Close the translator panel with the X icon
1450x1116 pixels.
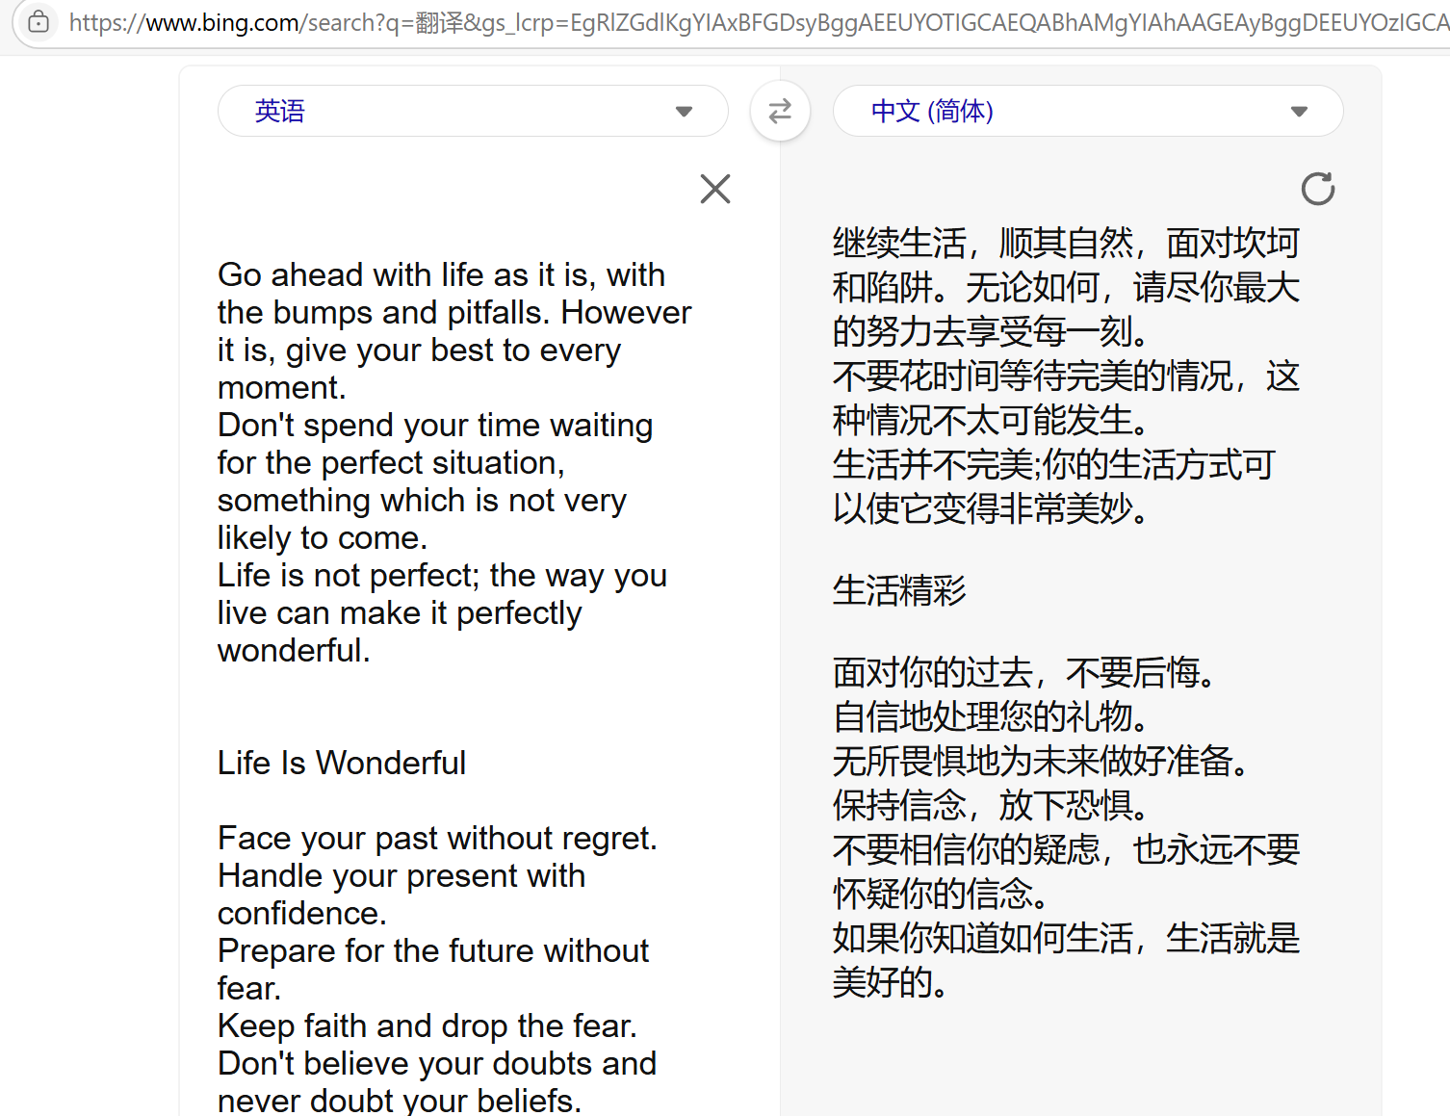click(715, 189)
